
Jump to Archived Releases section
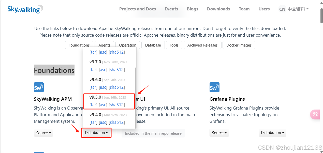click(x=202, y=45)
